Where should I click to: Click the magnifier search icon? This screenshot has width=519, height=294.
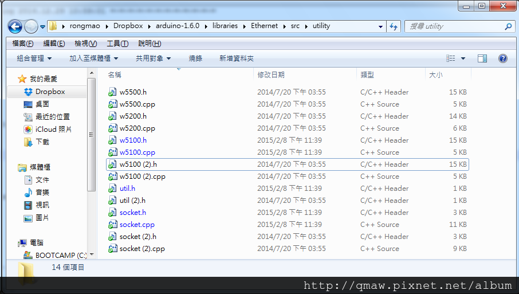(x=508, y=26)
